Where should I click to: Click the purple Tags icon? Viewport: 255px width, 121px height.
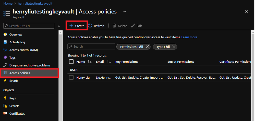[x=5, y=58]
